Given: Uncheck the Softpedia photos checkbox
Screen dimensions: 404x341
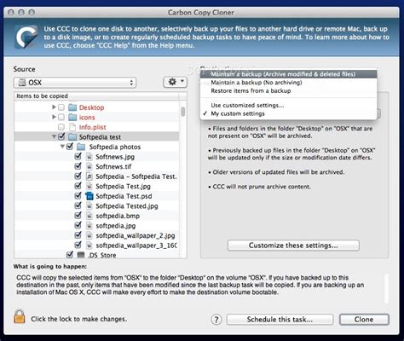Looking at the screenshot, I should pyautogui.click(x=70, y=147).
